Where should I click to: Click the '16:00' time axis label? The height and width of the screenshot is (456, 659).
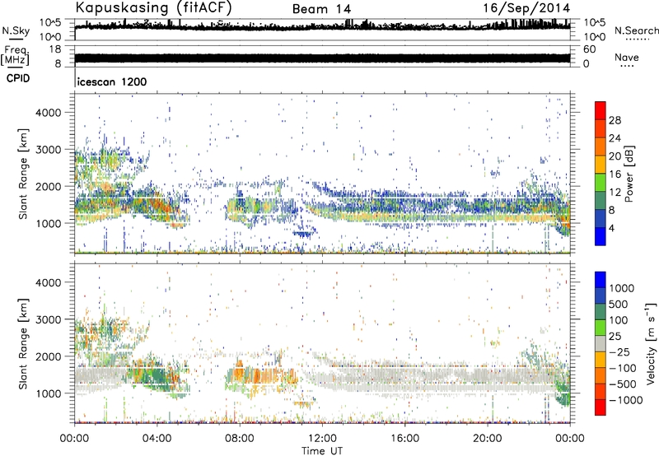(404, 439)
